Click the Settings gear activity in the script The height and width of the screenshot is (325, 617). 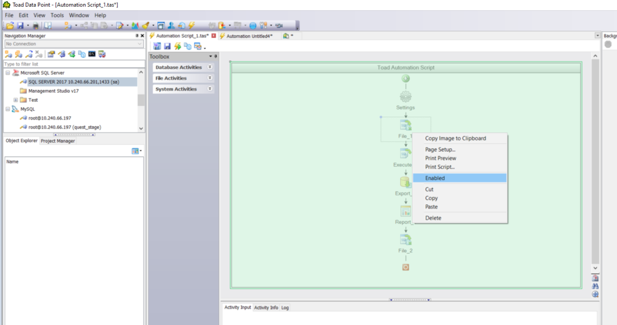click(x=405, y=96)
